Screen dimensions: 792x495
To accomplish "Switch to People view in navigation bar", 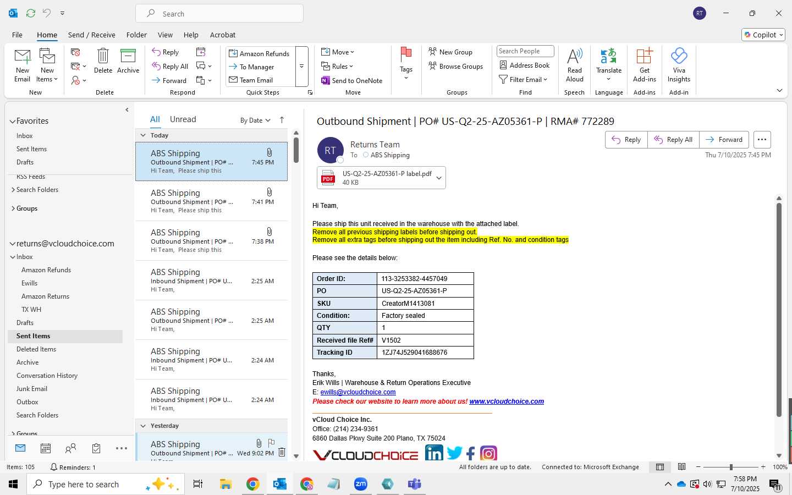I will (x=71, y=448).
